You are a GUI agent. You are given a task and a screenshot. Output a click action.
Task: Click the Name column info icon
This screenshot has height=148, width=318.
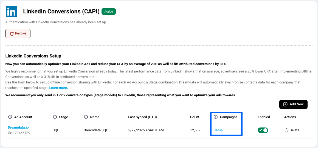pyautogui.click(x=86, y=117)
